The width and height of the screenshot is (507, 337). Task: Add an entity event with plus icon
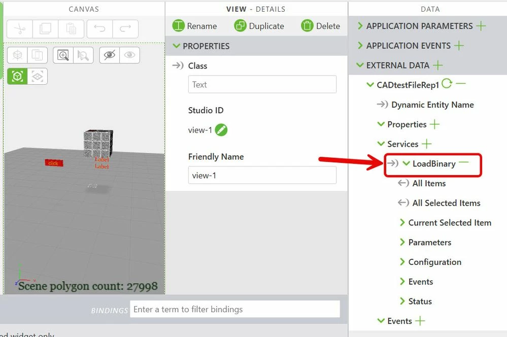click(420, 321)
